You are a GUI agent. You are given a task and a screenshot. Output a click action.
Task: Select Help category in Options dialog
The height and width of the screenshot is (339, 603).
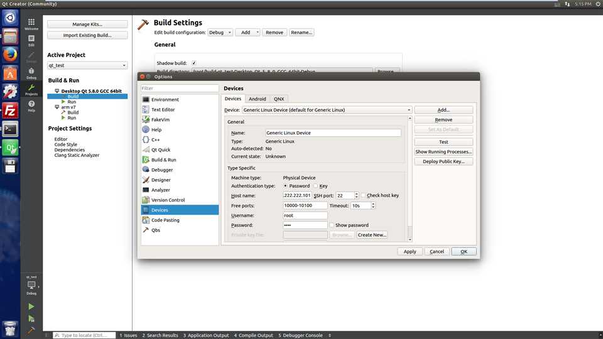180,129
